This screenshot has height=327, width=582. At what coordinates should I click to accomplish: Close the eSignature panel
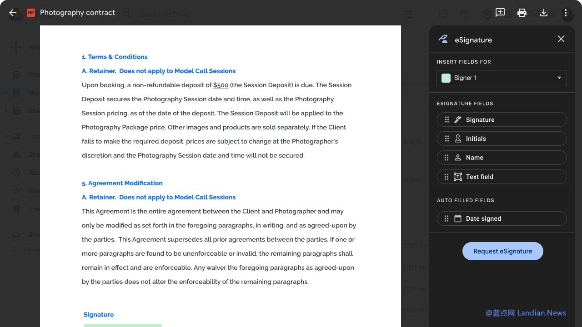click(561, 39)
